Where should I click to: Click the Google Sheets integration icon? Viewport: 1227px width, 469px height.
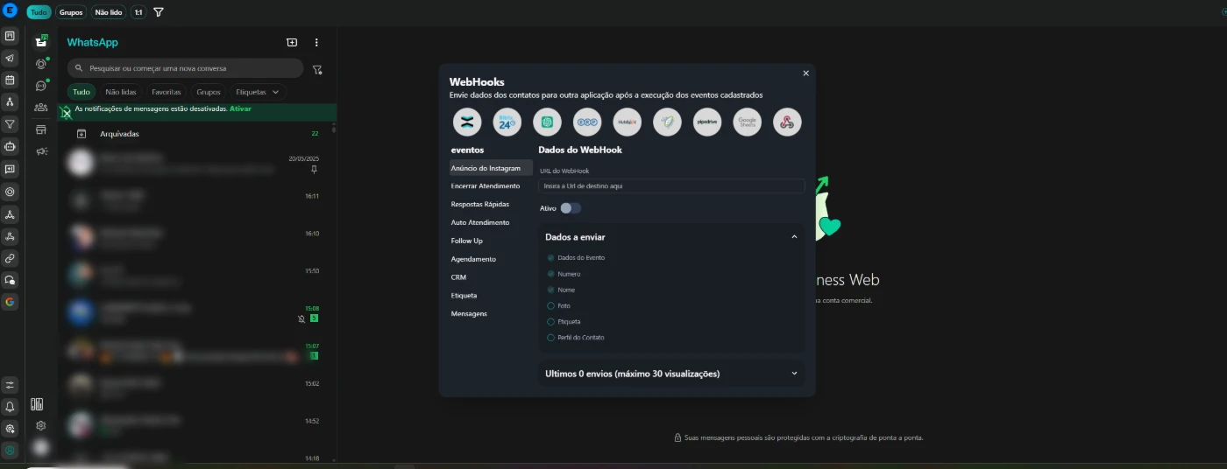[x=748, y=122]
